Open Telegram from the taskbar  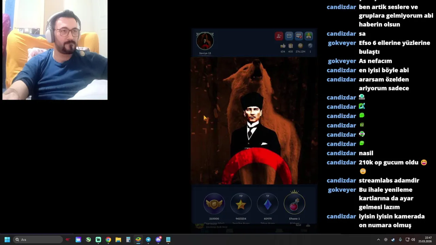click(148, 240)
